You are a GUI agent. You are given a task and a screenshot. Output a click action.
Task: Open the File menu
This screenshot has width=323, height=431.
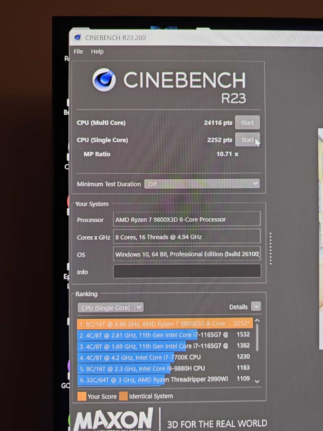tap(78, 52)
